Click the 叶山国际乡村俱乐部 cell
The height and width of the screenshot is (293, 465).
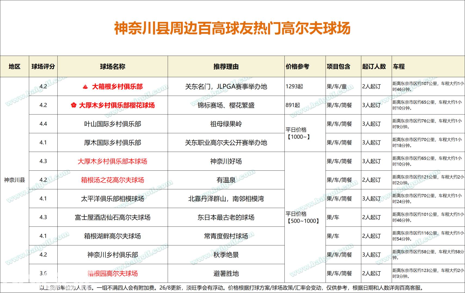click(113, 124)
